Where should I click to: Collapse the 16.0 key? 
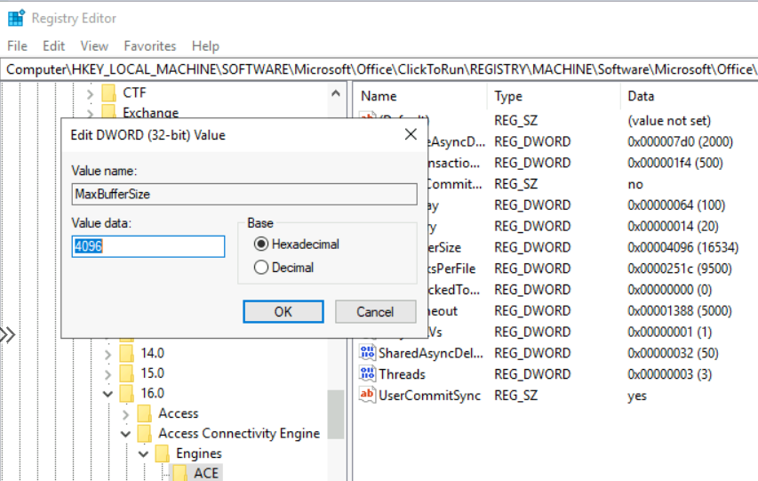point(108,394)
